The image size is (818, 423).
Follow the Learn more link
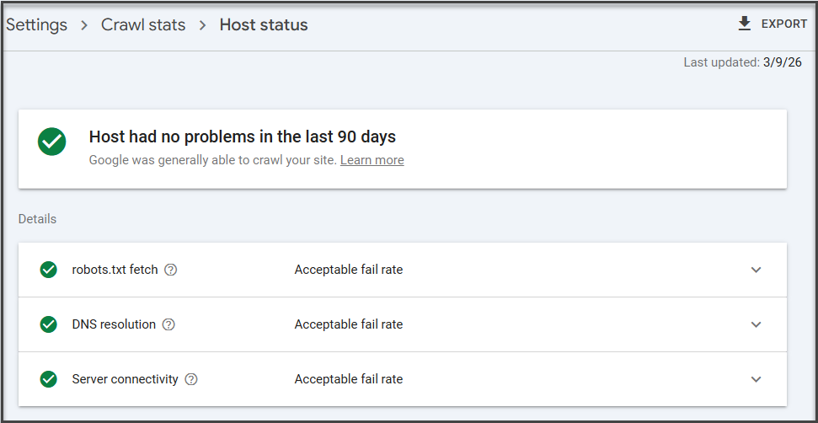[372, 160]
